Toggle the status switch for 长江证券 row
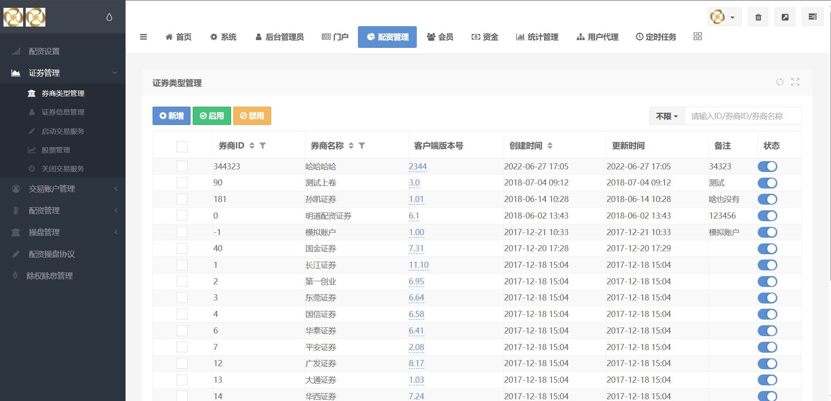The width and height of the screenshot is (831, 401). (x=767, y=265)
